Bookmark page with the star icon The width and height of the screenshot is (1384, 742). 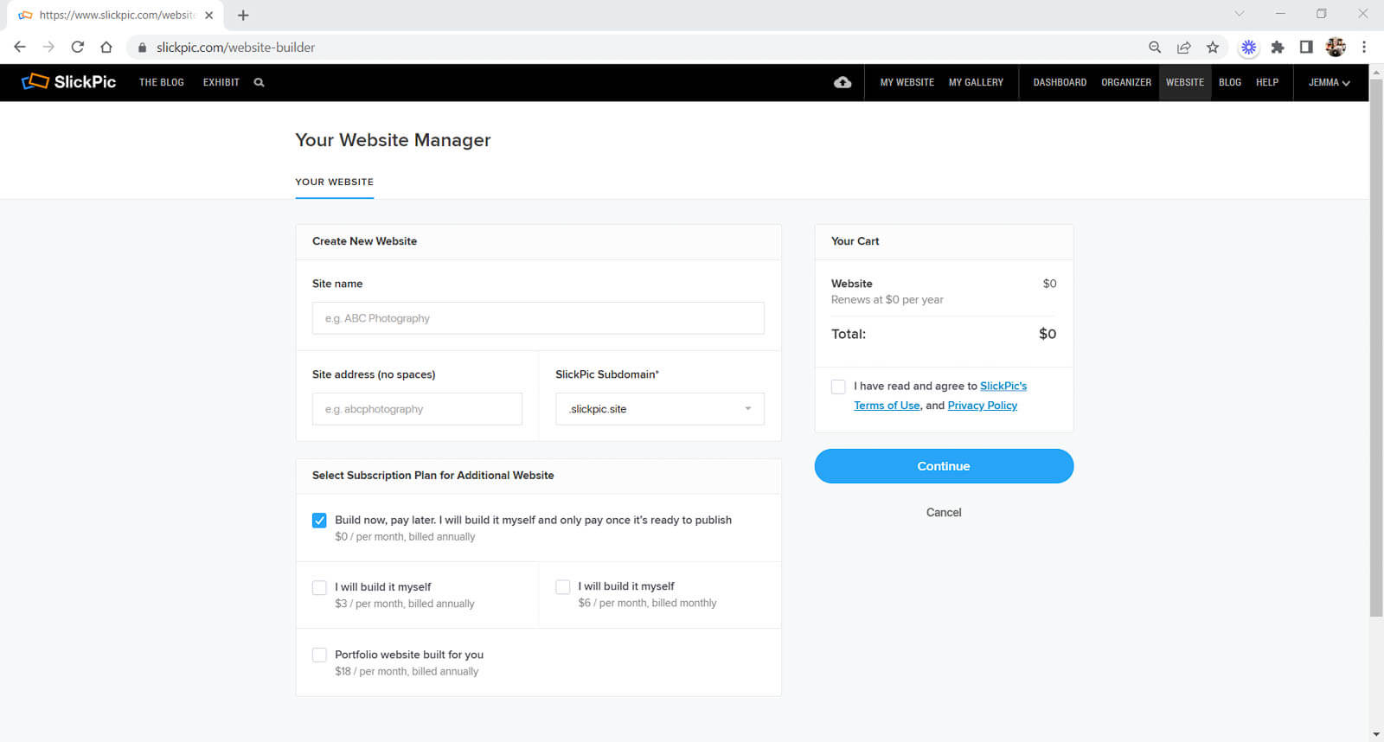tap(1213, 48)
